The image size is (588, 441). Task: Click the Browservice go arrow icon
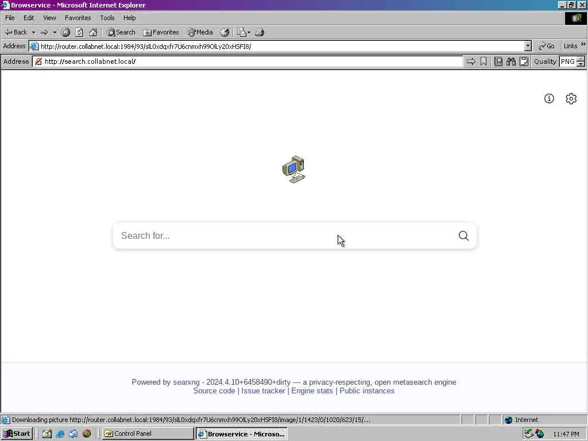coord(471,61)
